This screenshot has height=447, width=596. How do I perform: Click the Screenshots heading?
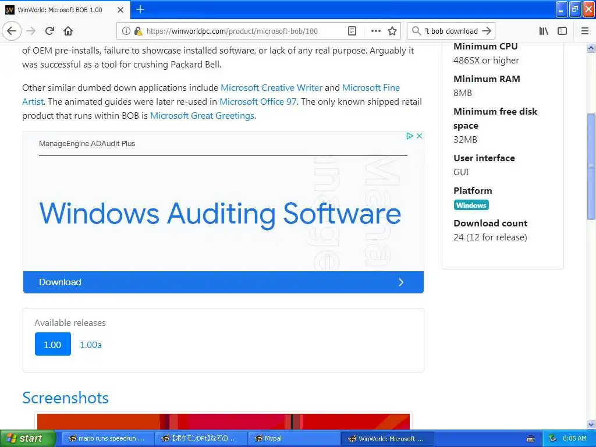point(65,398)
